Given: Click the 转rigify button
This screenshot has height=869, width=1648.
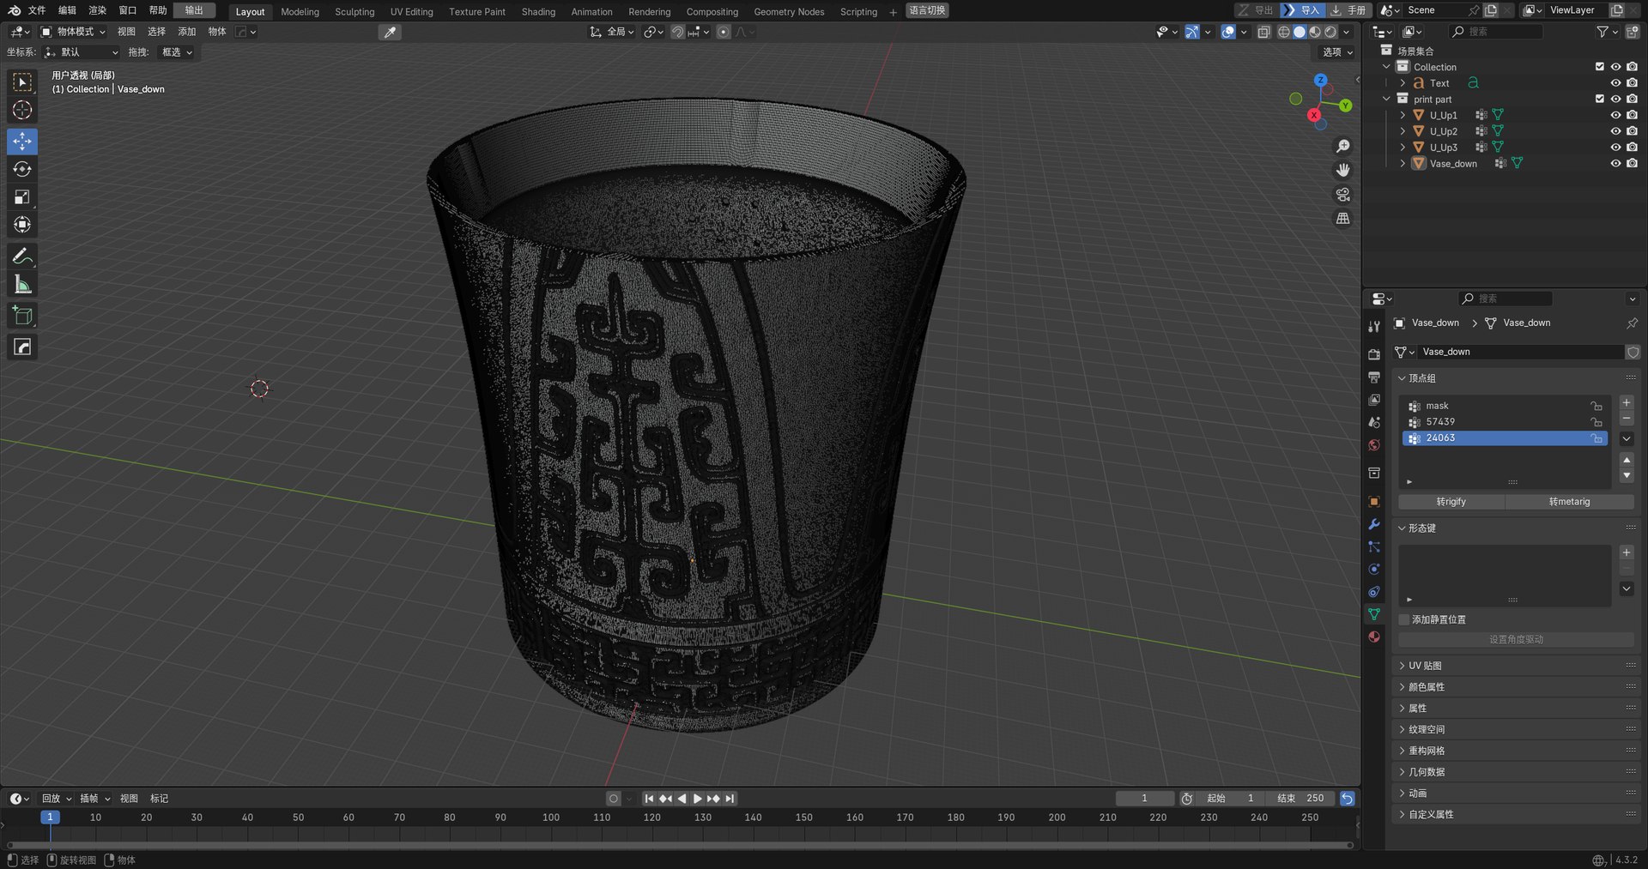Looking at the screenshot, I should (x=1451, y=502).
